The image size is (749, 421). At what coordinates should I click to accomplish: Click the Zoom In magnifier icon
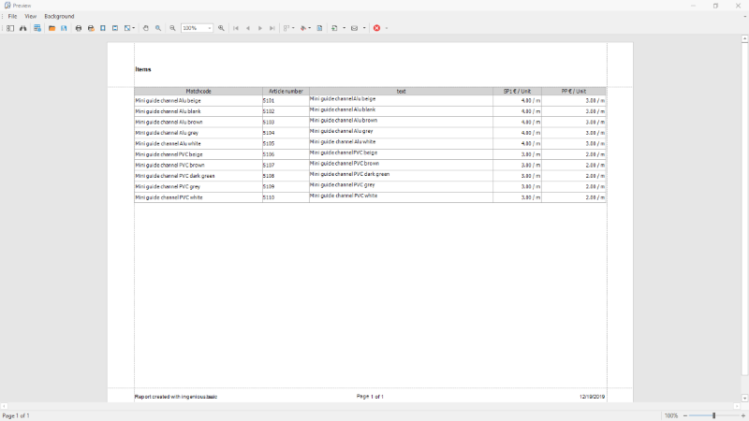coord(221,28)
